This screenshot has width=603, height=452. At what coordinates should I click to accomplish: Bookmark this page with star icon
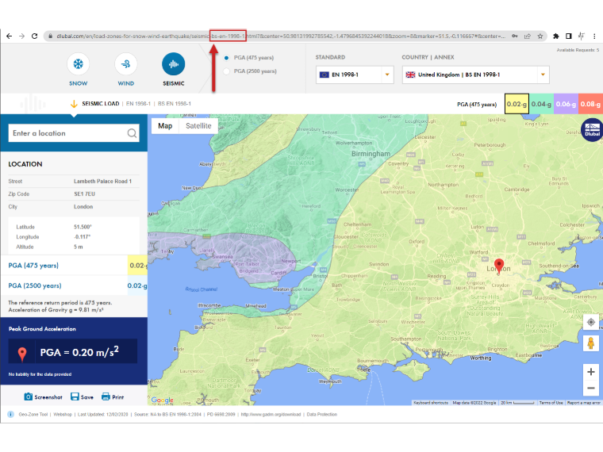click(x=540, y=36)
